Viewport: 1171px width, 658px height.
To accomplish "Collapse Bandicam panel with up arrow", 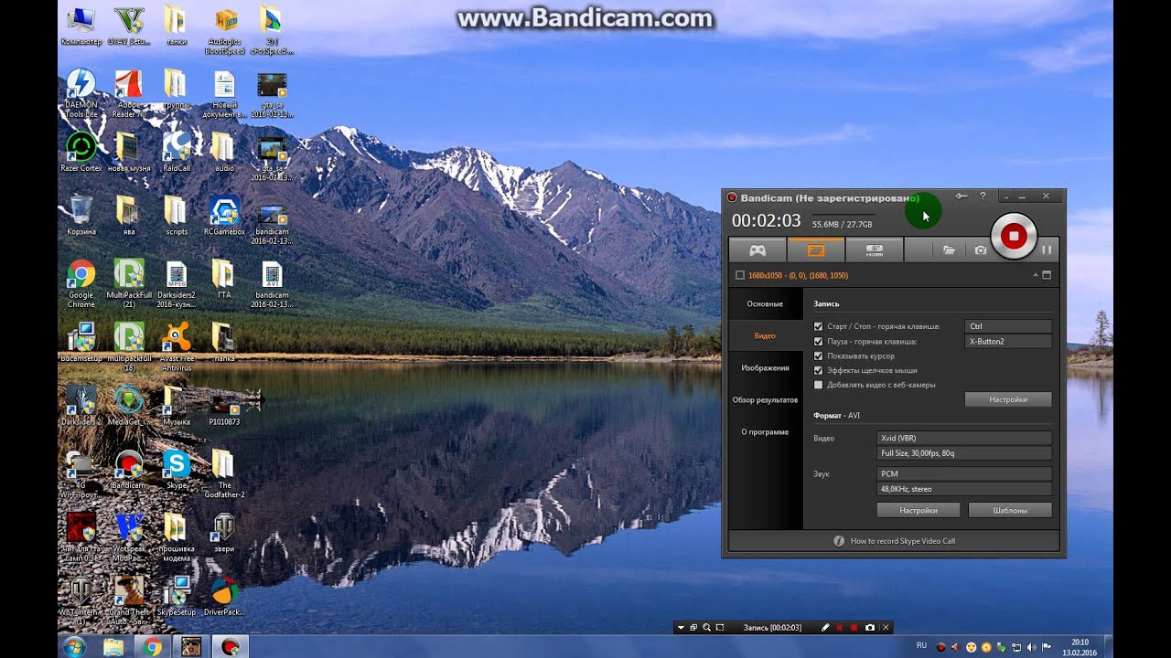I will [x=1036, y=275].
